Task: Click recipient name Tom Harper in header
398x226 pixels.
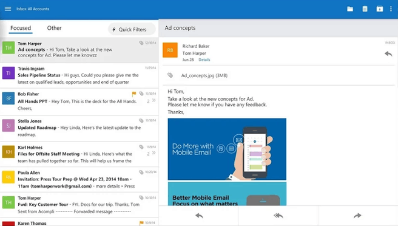Action: coord(194,53)
